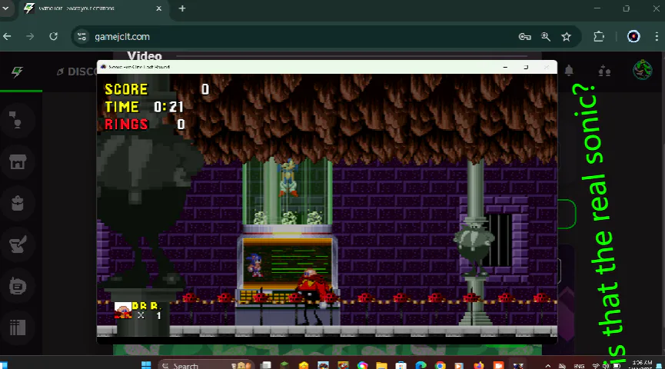Bookmark this page with the star icon
This screenshot has height=369, width=665.
(x=566, y=37)
